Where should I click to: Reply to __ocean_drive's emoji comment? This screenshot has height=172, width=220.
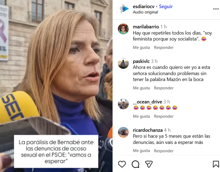[164, 116]
